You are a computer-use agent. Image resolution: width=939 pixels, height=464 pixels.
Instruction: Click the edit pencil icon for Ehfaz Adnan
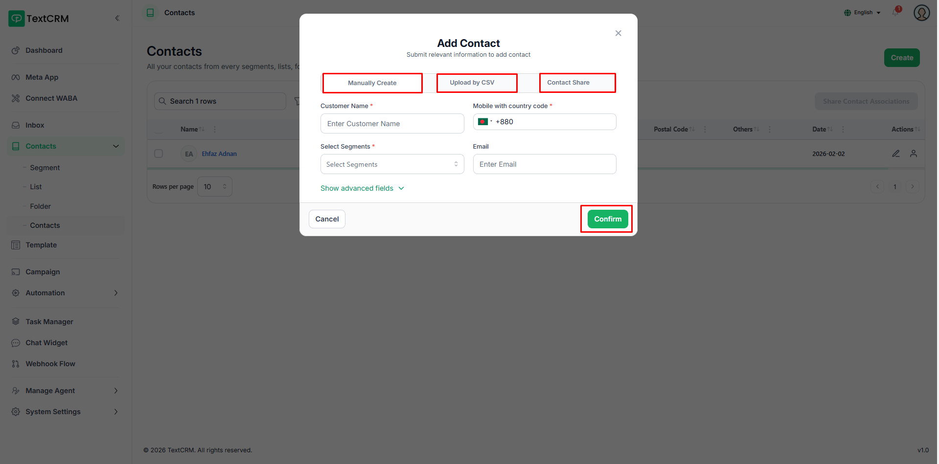pyautogui.click(x=895, y=154)
